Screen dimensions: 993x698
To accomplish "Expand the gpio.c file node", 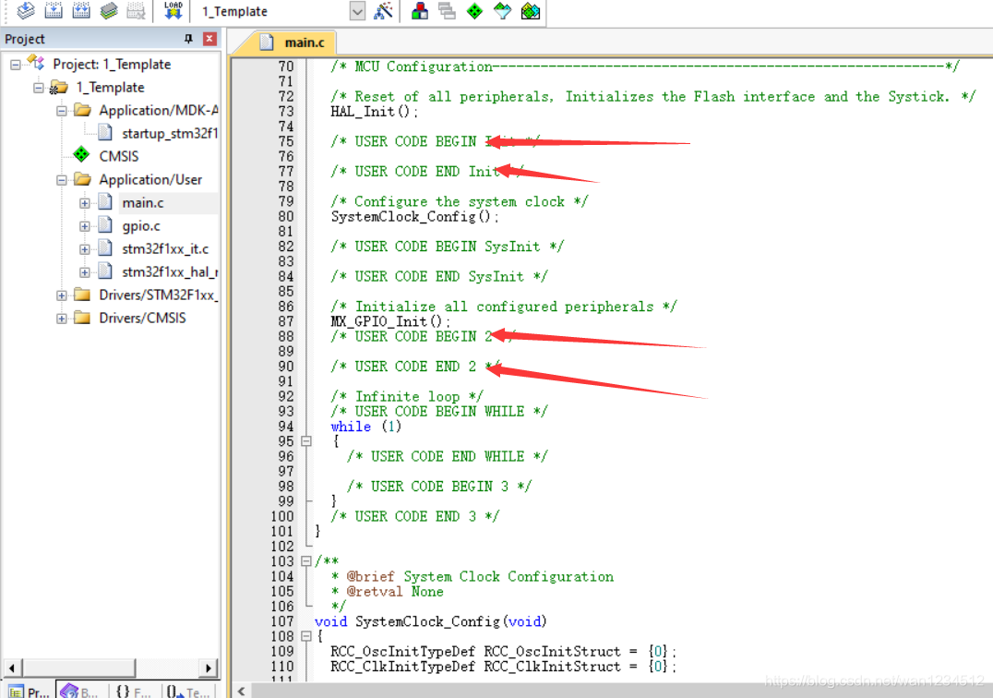I will (85, 225).
